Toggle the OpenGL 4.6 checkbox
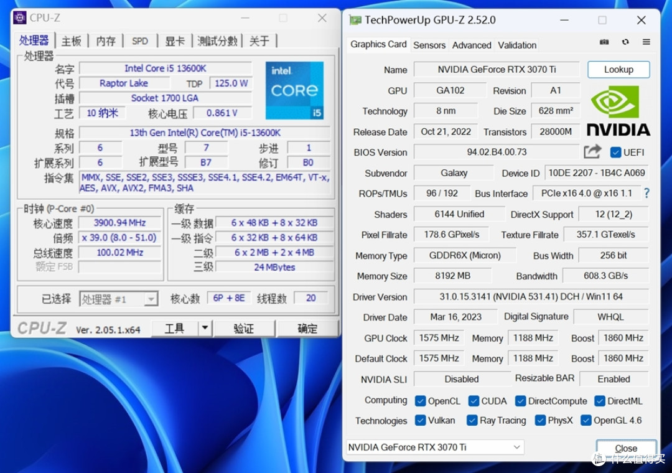This screenshot has height=473, width=672. click(586, 420)
